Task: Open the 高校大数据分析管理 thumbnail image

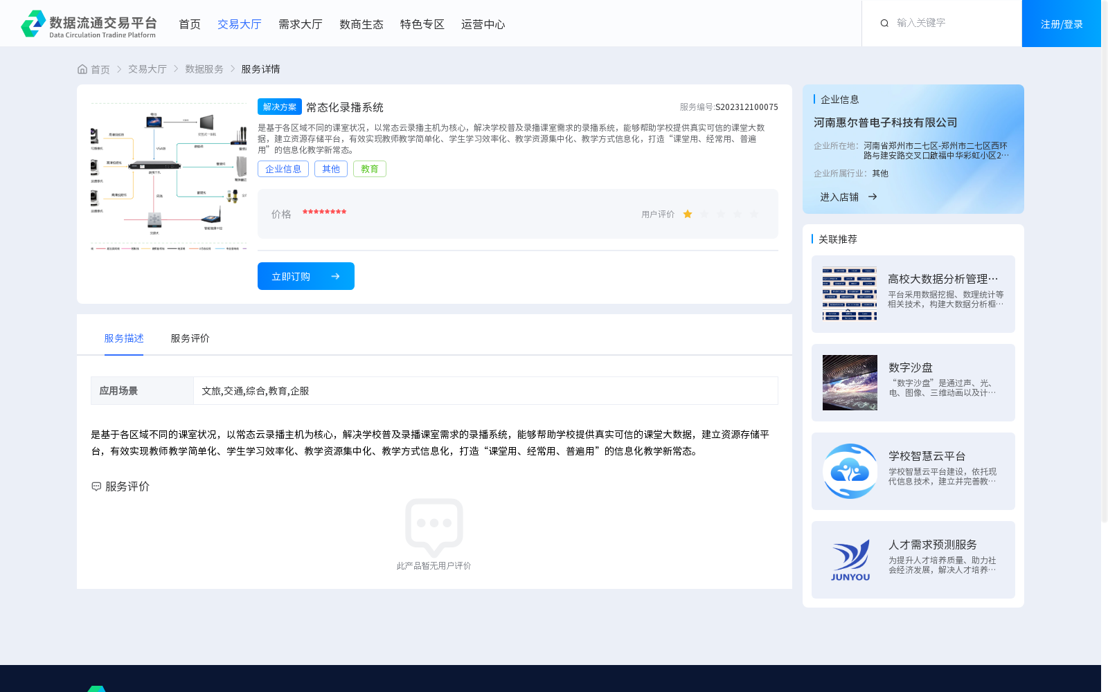Action: click(850, 294)
